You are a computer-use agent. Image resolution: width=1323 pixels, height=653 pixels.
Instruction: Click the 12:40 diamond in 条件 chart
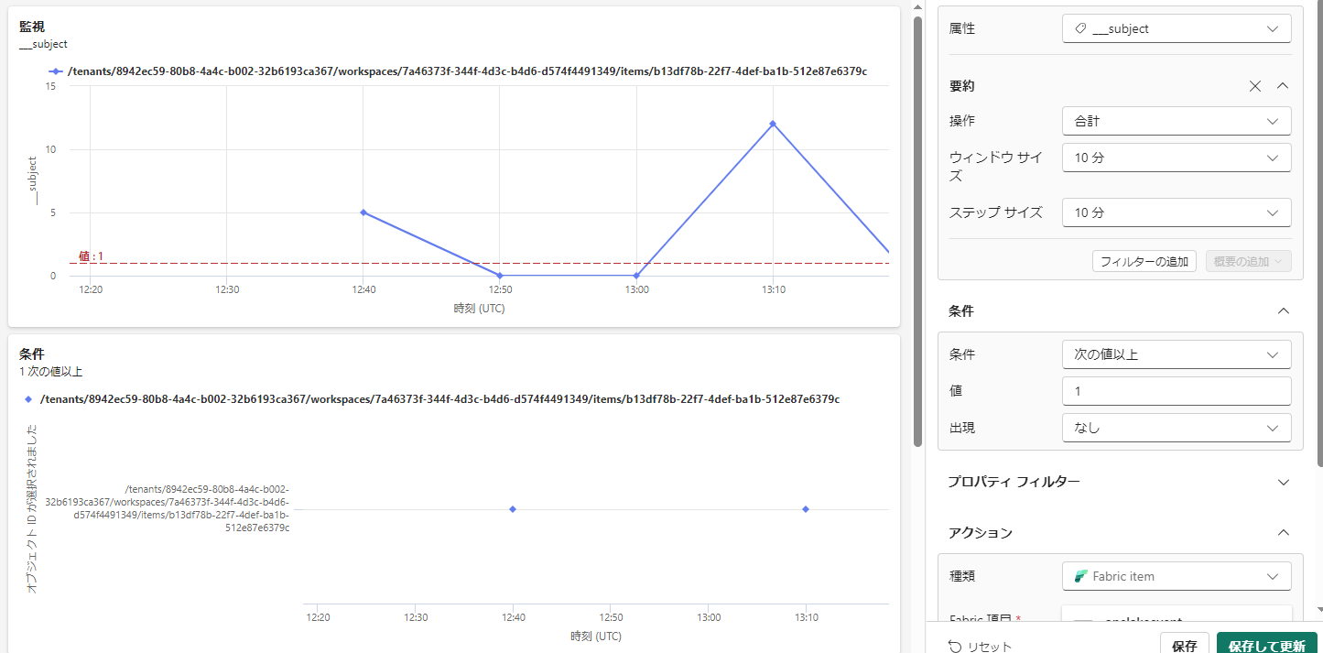[x=513, y=509]
